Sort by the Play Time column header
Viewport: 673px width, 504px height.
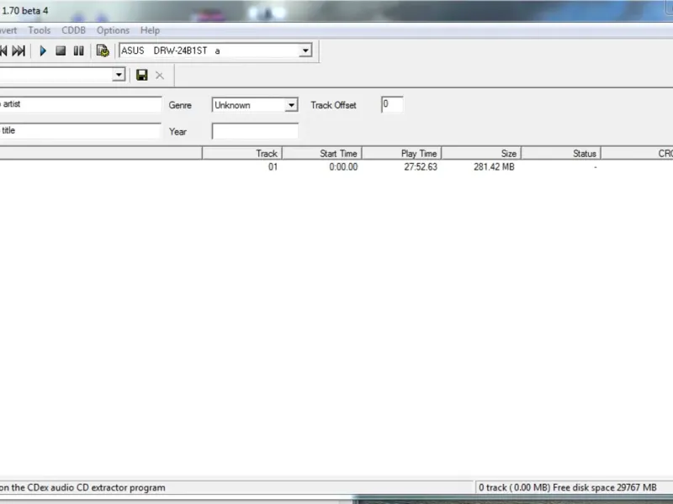coord(402,154)
